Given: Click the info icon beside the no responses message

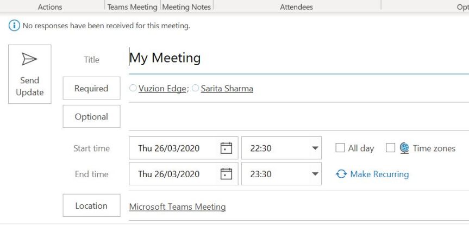Looking at the screenshot, I should point(14,26).
